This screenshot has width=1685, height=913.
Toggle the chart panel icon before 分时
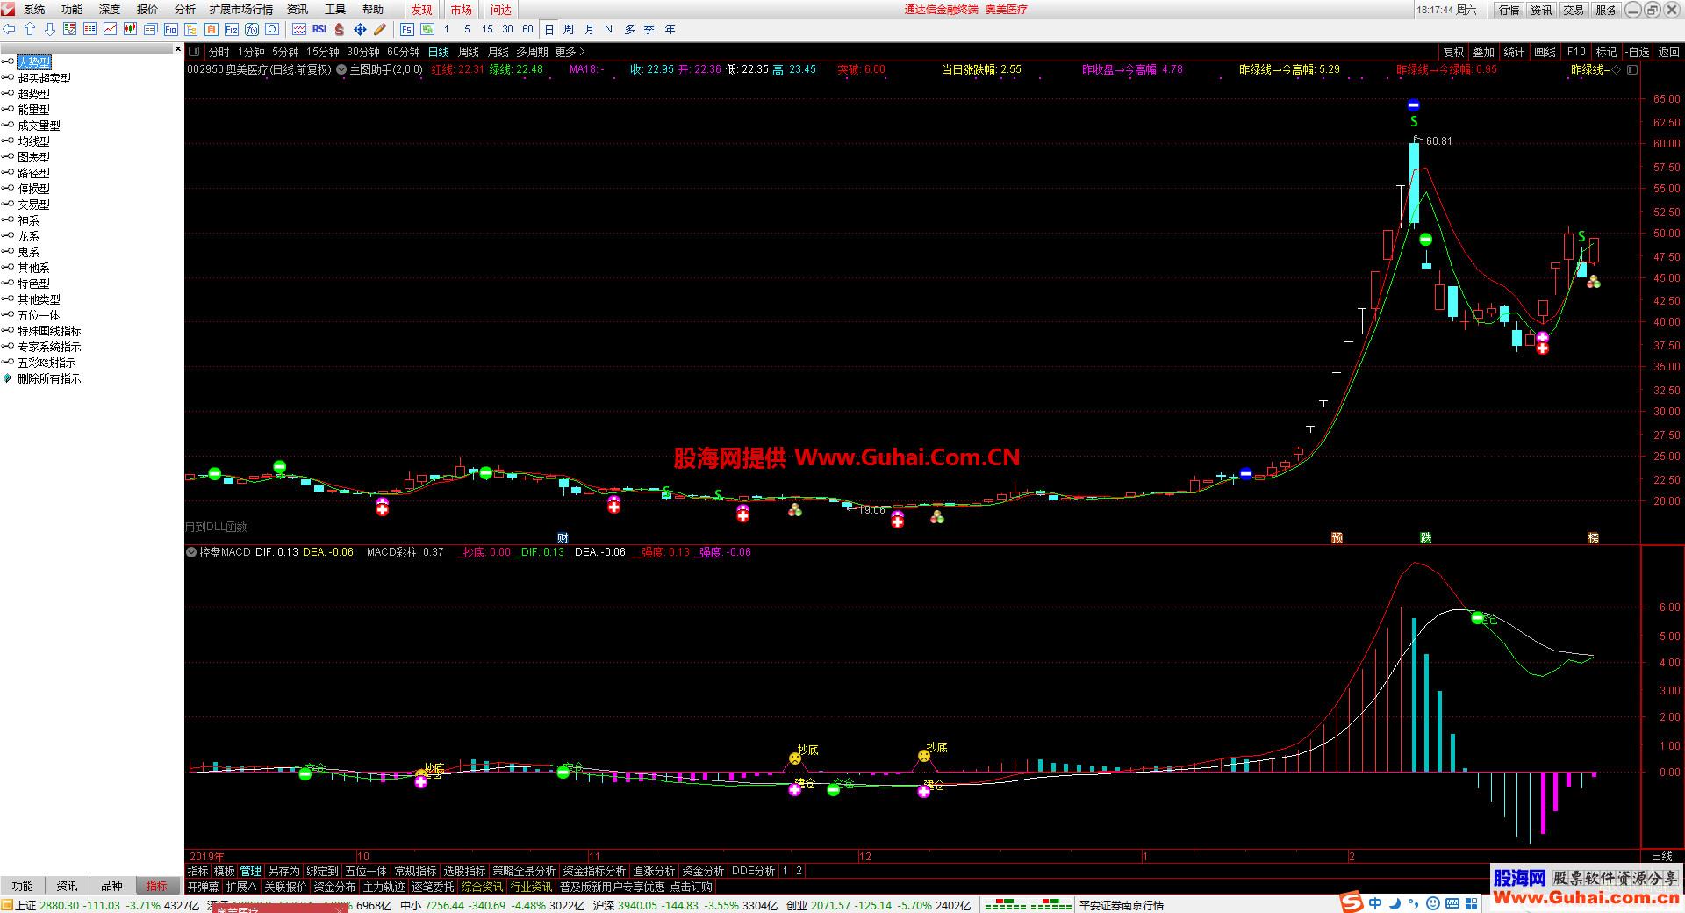pyautogui.click(x=194, y=52)
